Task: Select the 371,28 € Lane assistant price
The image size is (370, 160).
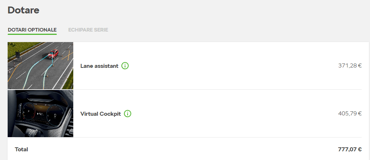Action: click(350, 66)
